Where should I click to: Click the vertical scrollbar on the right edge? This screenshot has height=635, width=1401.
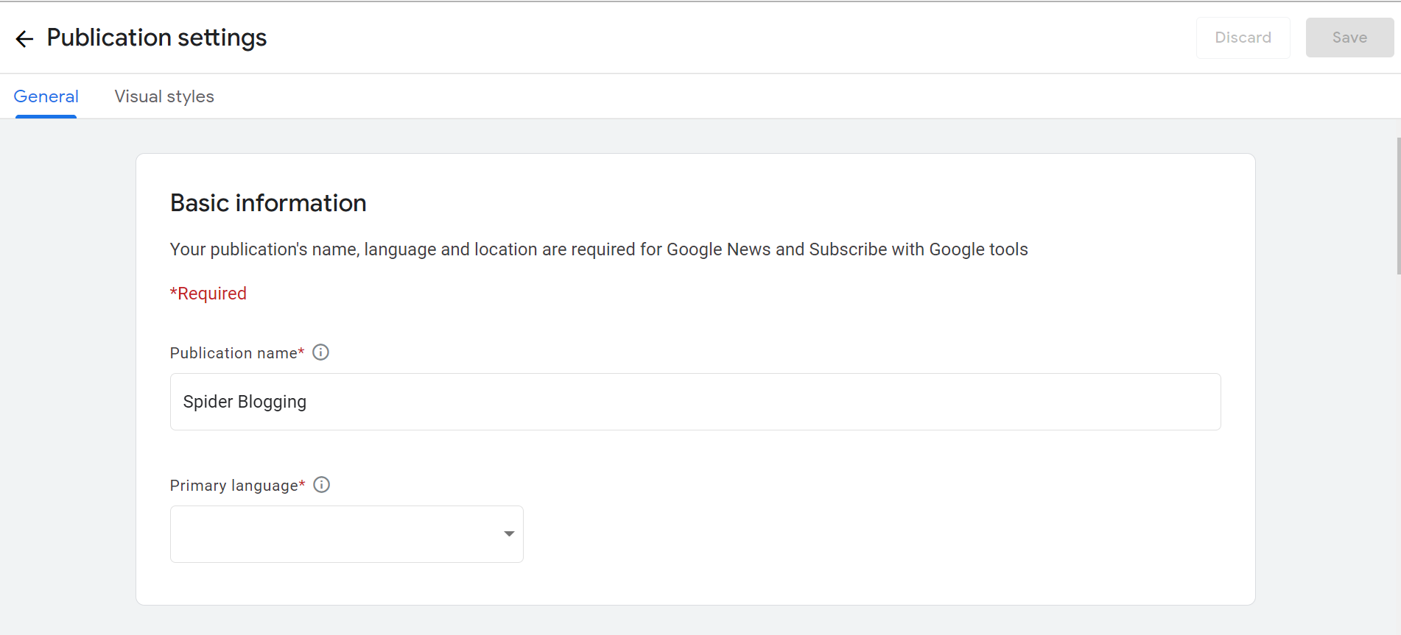tap(1397, 206)
